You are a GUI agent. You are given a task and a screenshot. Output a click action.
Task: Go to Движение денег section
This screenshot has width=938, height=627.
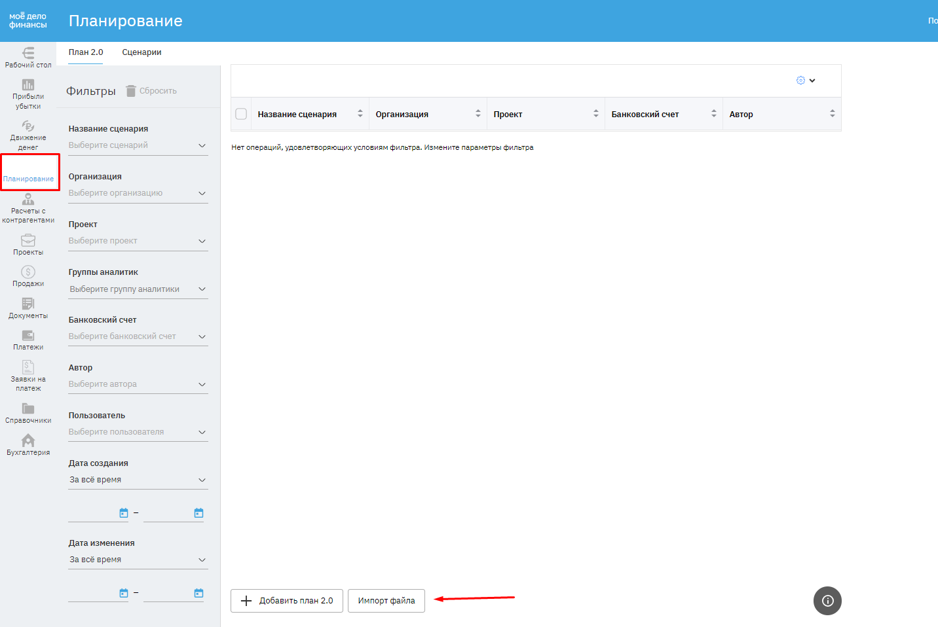point(28,135)
